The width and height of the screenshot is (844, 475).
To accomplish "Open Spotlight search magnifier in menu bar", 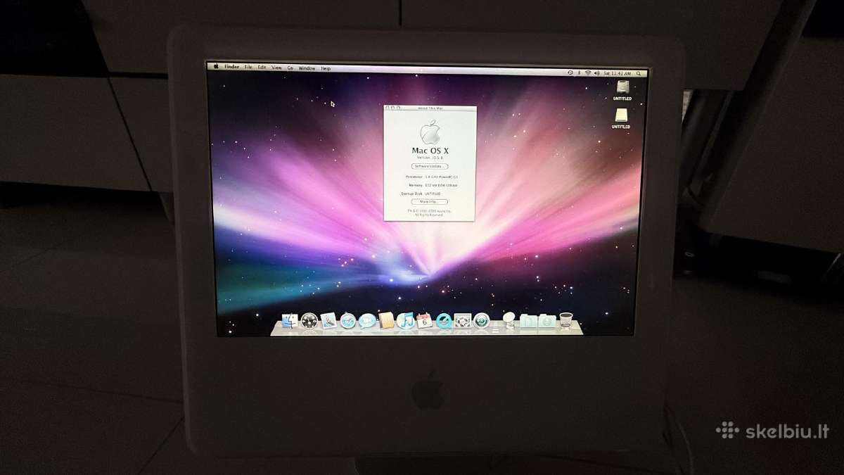I will click(x=639, y=73).
